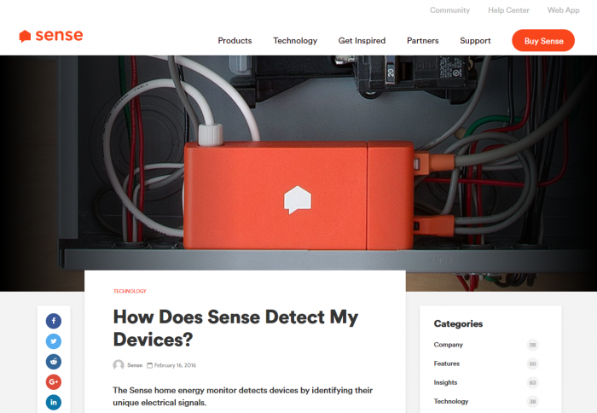Select the Features category
Screen dimensions: 597x413
click(x=447, y=364)
